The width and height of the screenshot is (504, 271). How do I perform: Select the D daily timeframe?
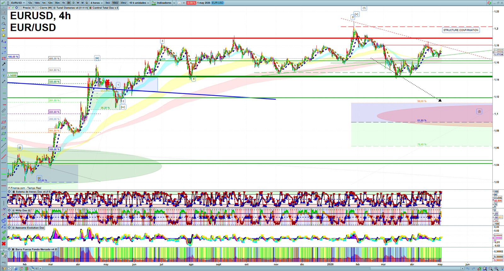click(73, 3)
